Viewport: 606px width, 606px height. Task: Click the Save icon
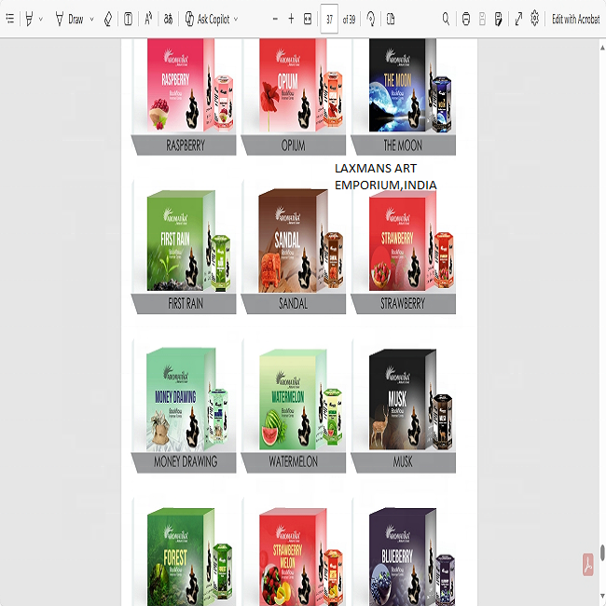tap(482, 19)
